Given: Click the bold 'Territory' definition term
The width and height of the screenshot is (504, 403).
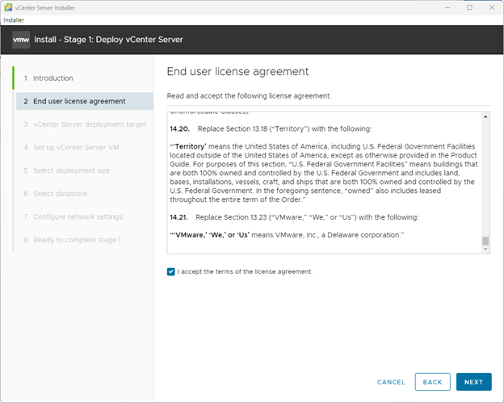Looking at the screenshot, I should pos(188,146).
